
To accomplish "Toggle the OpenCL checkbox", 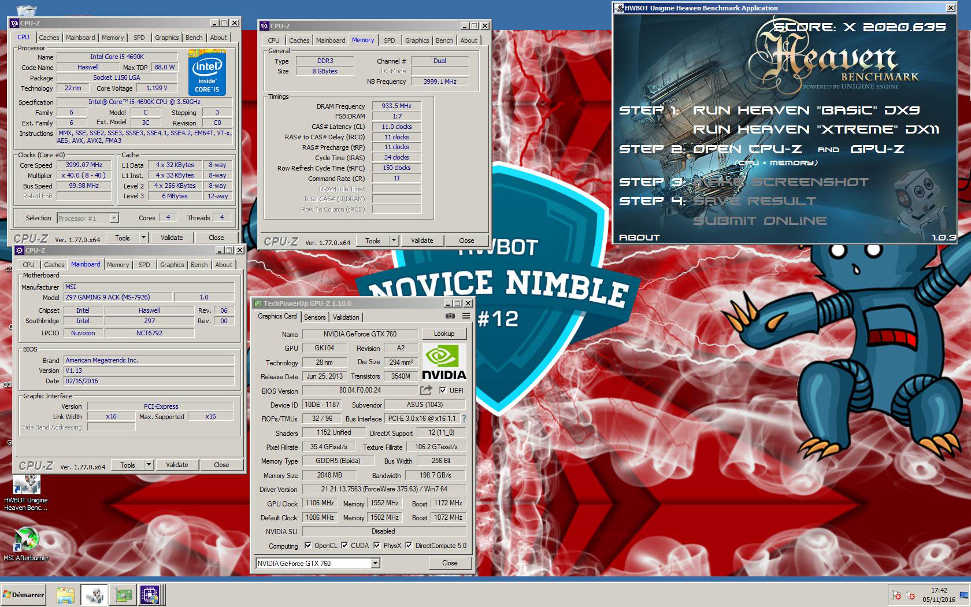I will tap(308, 545).
